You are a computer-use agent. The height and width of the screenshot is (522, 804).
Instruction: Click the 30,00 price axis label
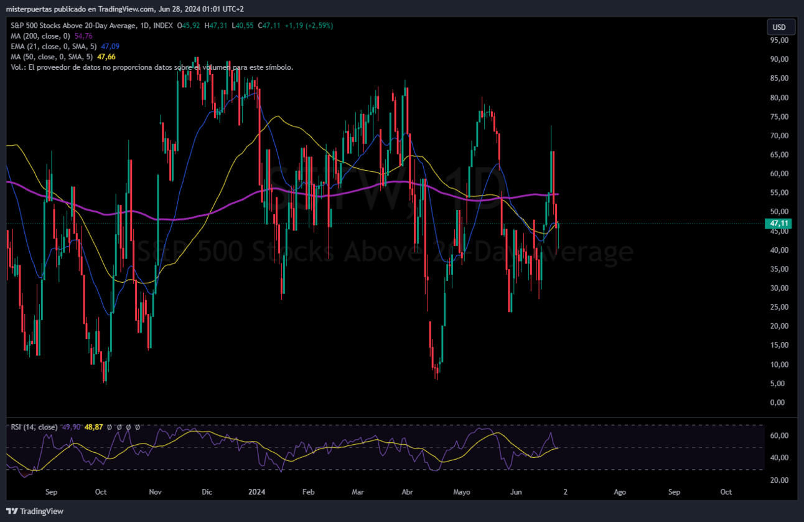[780, 288]
